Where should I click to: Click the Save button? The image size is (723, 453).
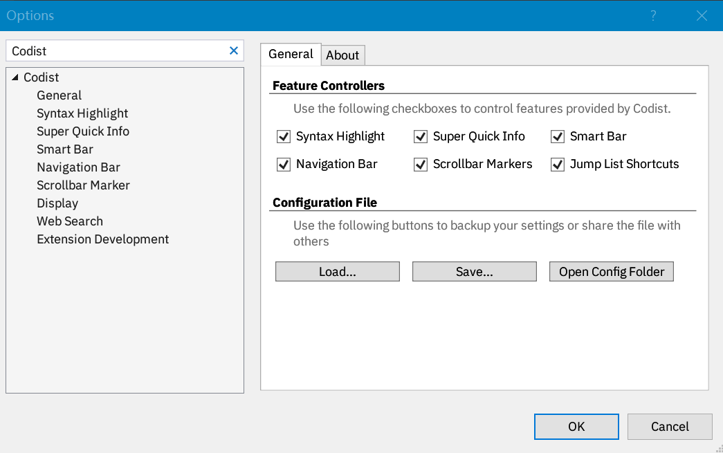(x=474, y=271)
